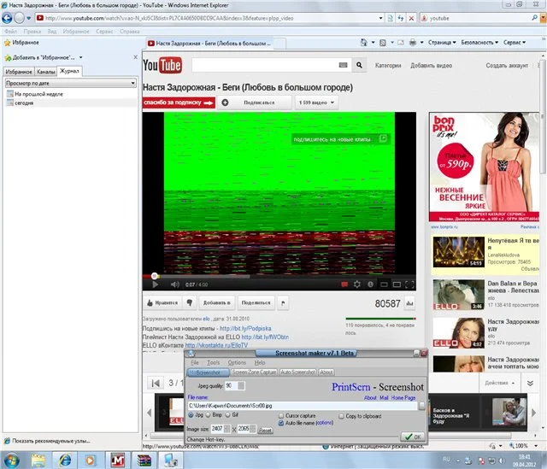Expand the playlist double-chevron arrow
547x469 pixels.
[x=530, y=383]
